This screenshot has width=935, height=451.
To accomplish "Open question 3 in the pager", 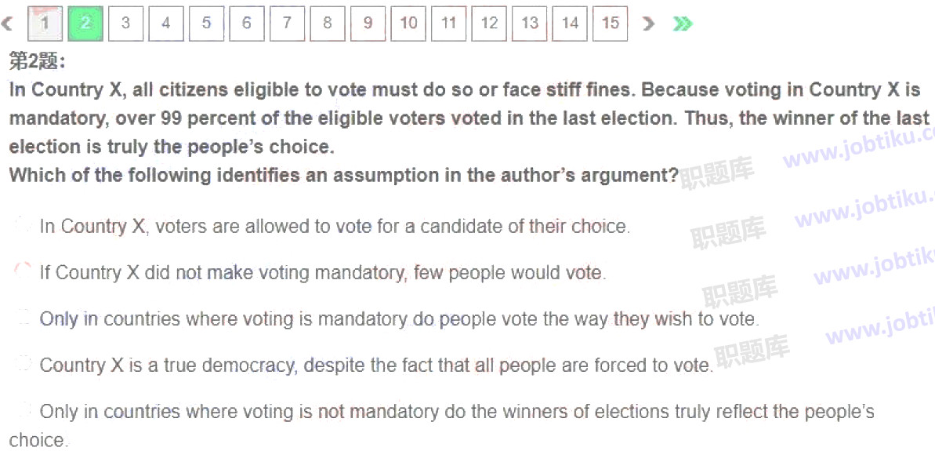I will point(126,24).
